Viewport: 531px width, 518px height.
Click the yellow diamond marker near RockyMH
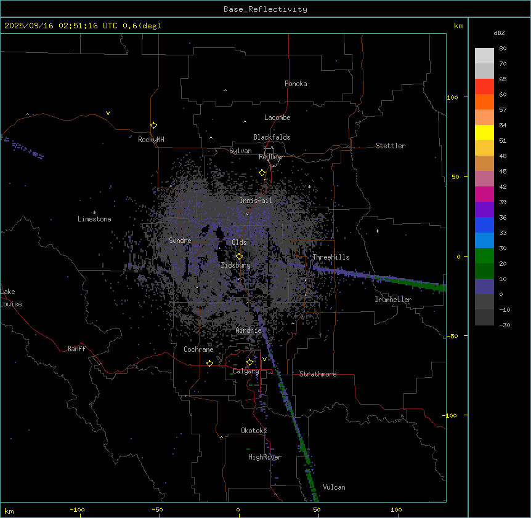click(x=154, y=126)
